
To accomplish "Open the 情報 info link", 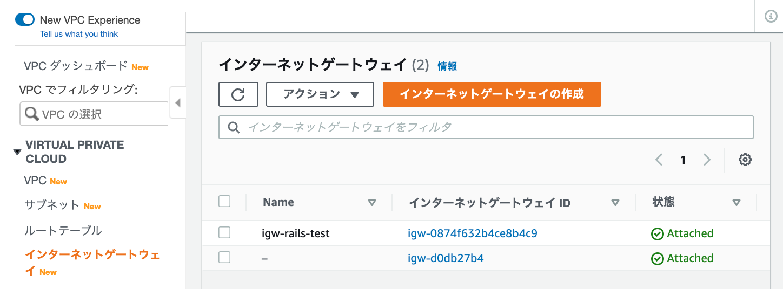I will (447, 66).
